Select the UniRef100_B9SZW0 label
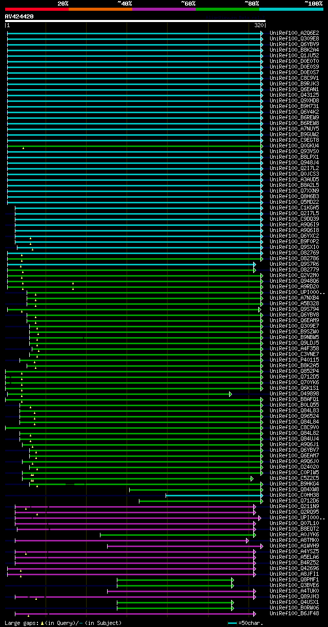 coord(294,331)
